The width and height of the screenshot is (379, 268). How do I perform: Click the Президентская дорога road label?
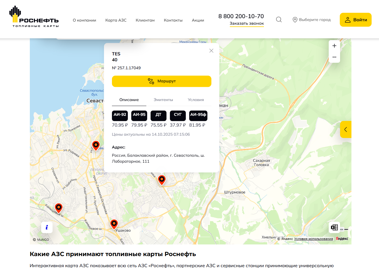coord(258,72)
